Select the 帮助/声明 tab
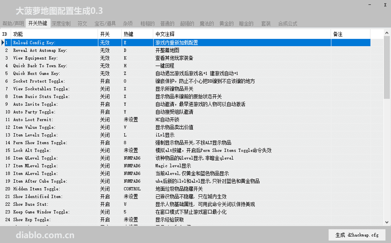Screen dimensions: 391x243 13,24
